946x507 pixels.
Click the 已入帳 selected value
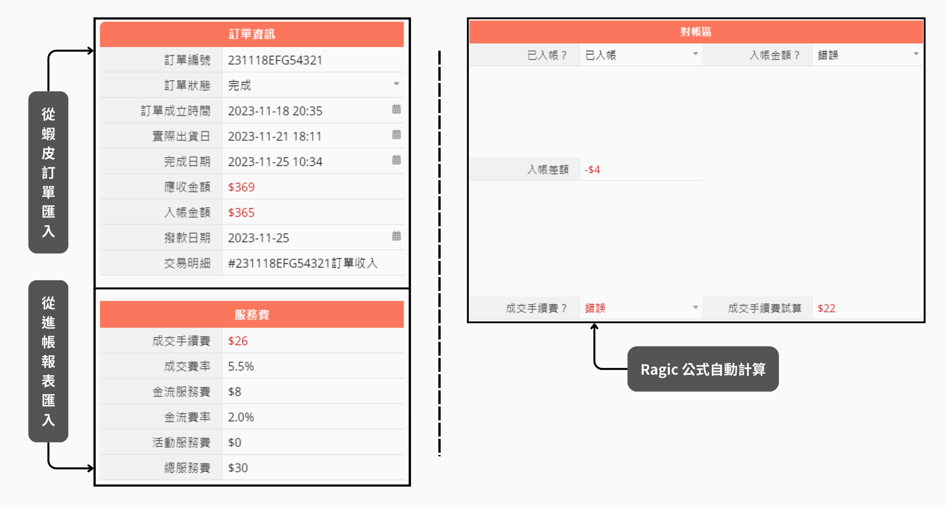(x=601, y=55)
